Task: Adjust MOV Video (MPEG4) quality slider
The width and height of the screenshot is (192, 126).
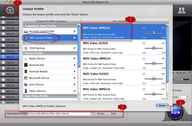Action: point(154,63)
